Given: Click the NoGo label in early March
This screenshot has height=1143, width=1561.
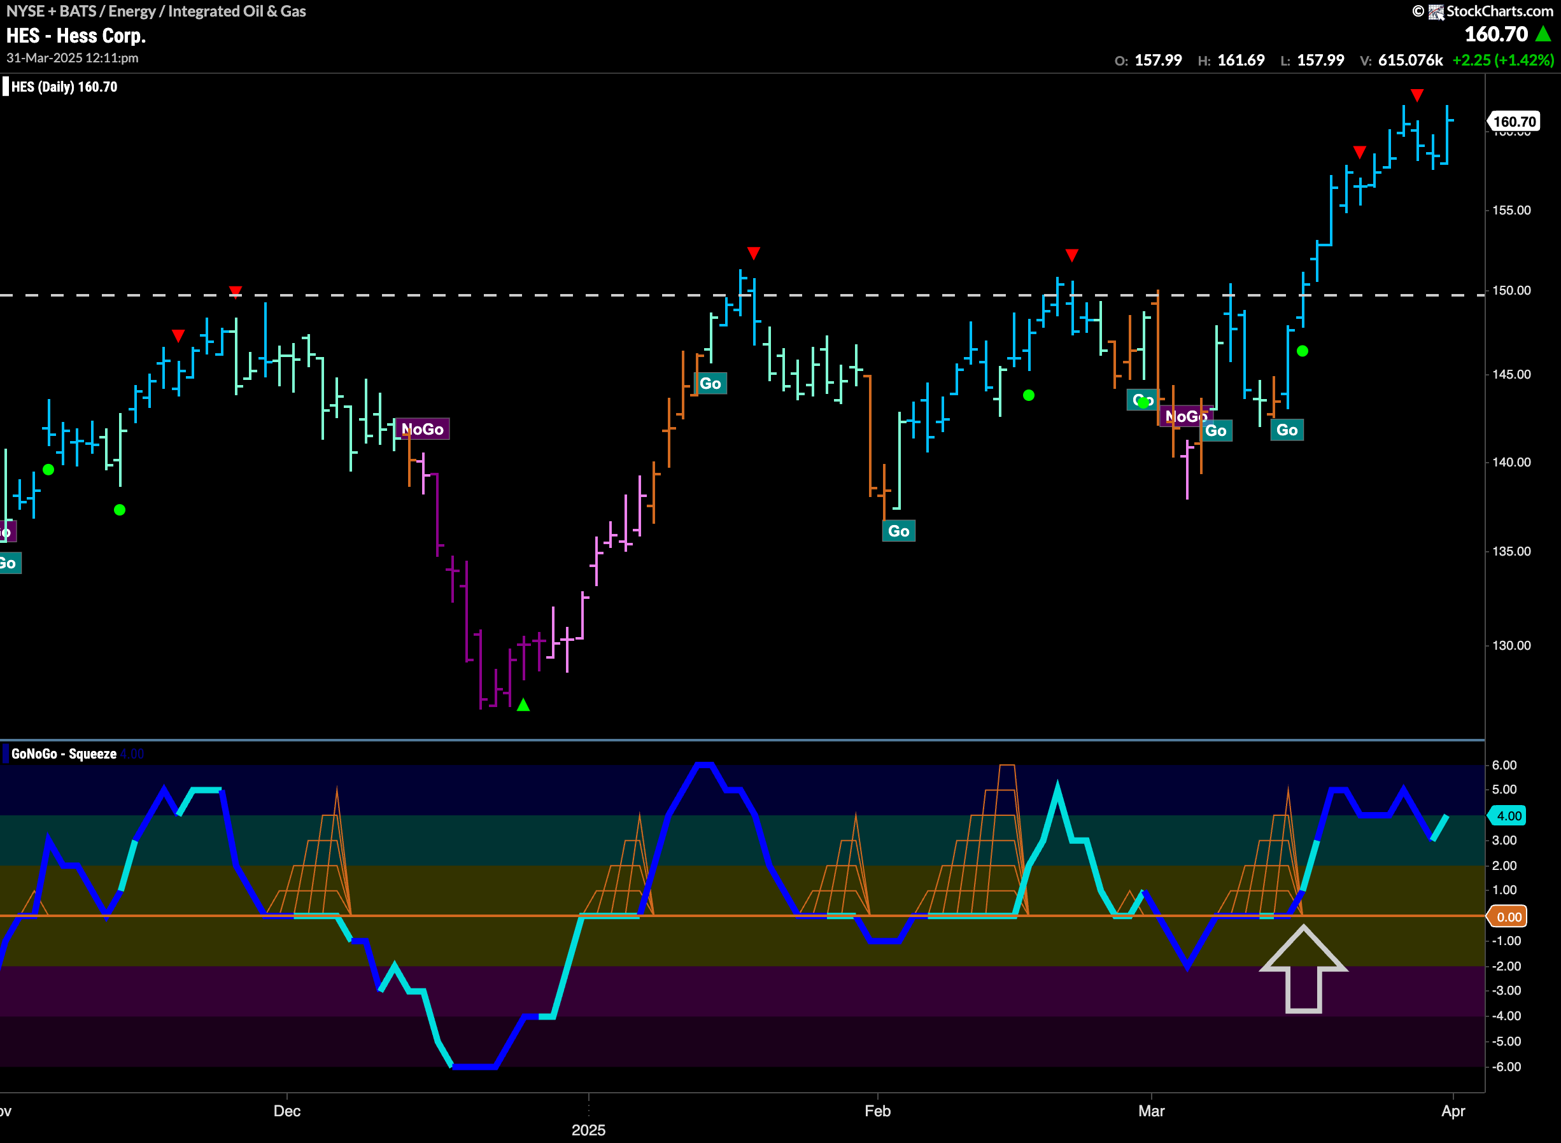Looking at the screenshot, I should 1186,416.
